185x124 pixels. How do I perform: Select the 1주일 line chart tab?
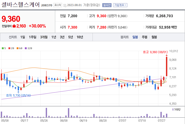point(33,37)
